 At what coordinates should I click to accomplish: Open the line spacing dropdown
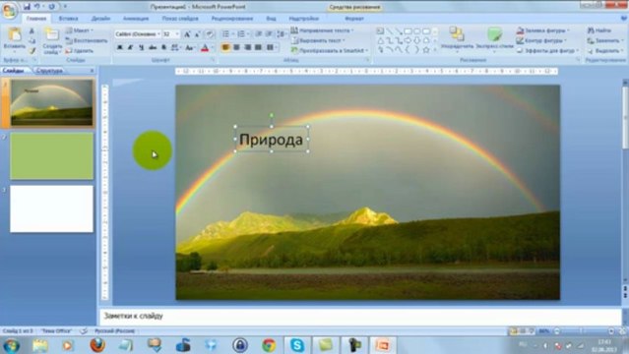(283, 34)
